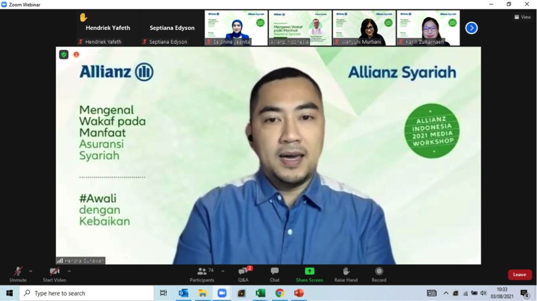Click the red recording indicator icon

click(76, 55)
